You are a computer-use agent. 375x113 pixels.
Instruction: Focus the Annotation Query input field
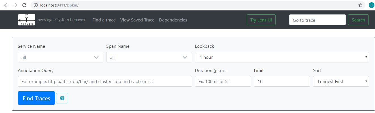click(105, 81)
